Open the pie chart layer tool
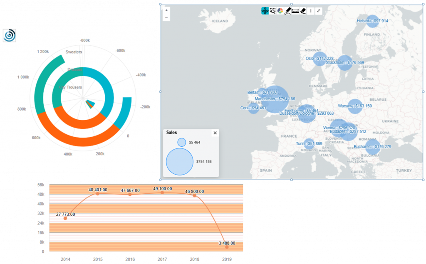Viewport: 426px width, 264px height. tap(280, 11)
